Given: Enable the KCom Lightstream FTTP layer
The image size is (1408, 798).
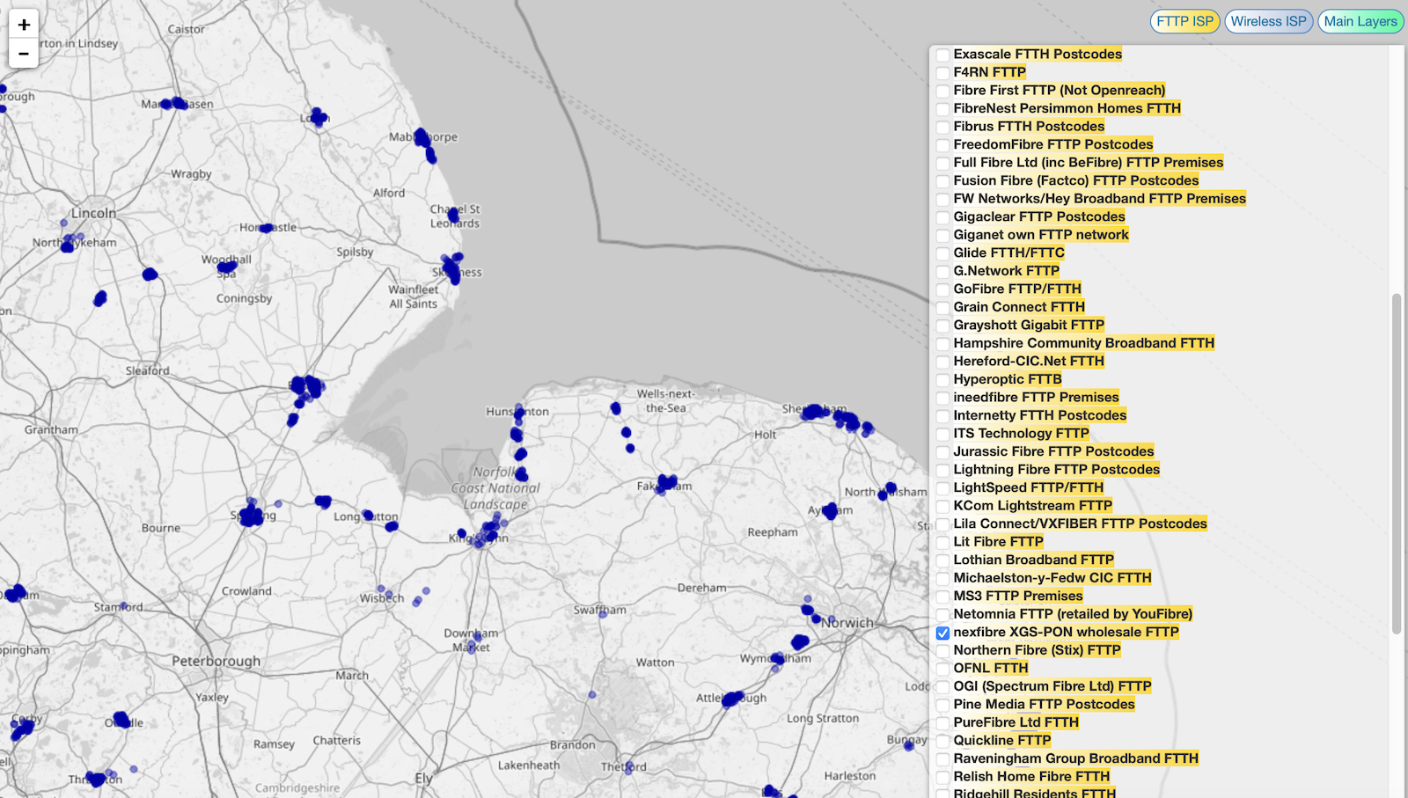Looking at the screenshot, I should coord(942,506).
